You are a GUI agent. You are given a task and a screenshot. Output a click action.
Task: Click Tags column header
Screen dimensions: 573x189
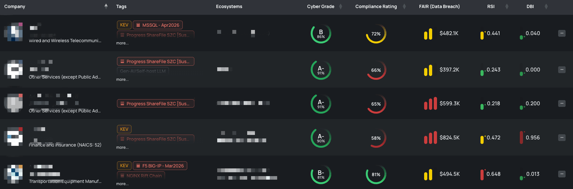coord(121,6)
